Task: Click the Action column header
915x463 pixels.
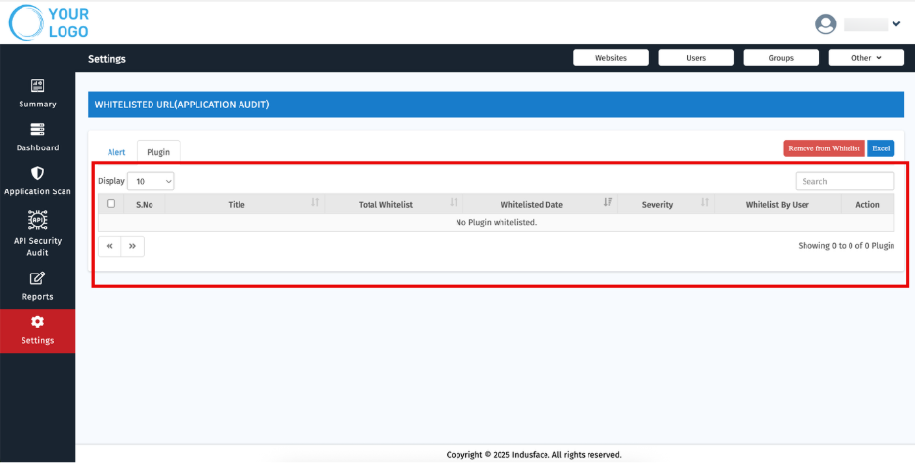Action: pyautogui.click(x=867, y=205)
